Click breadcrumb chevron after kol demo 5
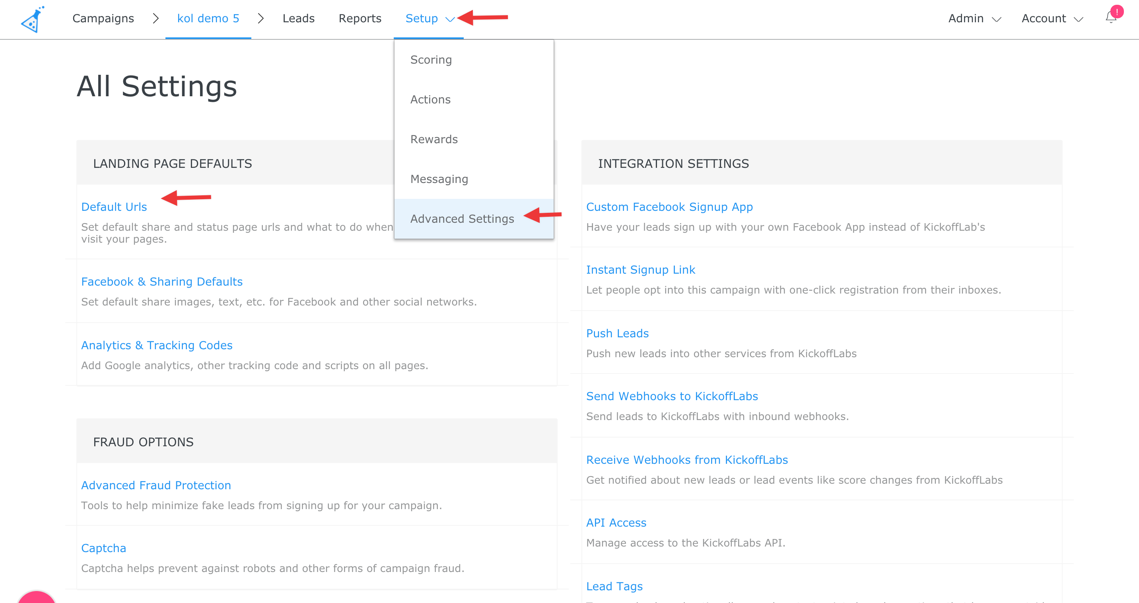1139x603 pixels. click(x=261, y=19)
